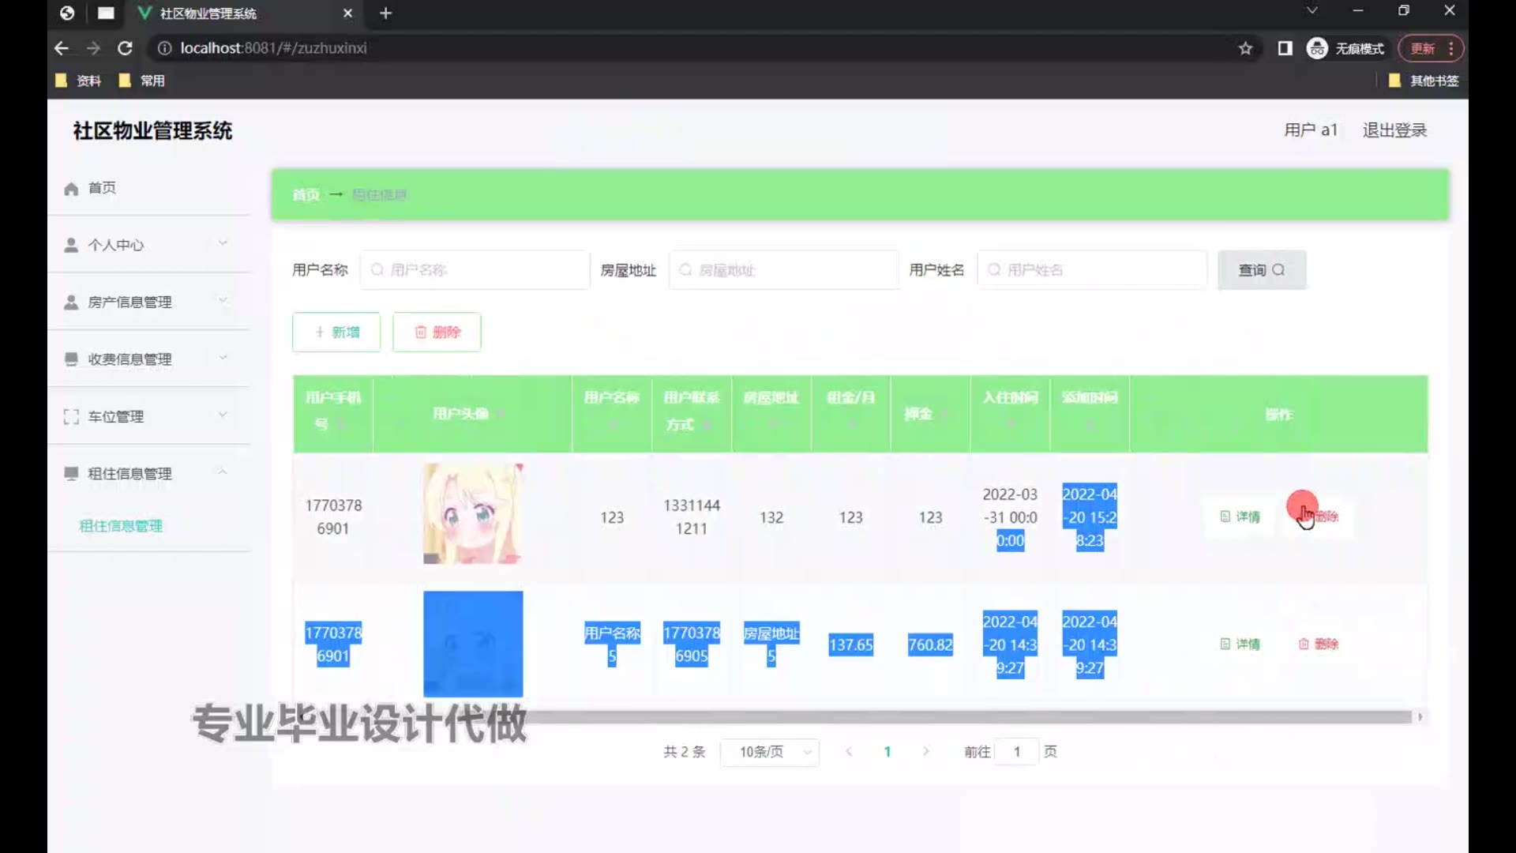This screenshot has height=853, width=1516.
Task: Select the 租住信息管理 submenu item
Action: (x=121, y=526)
